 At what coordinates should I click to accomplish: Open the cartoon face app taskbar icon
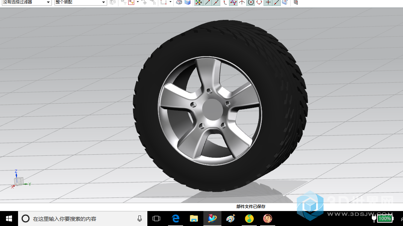[x=268, y=218]
